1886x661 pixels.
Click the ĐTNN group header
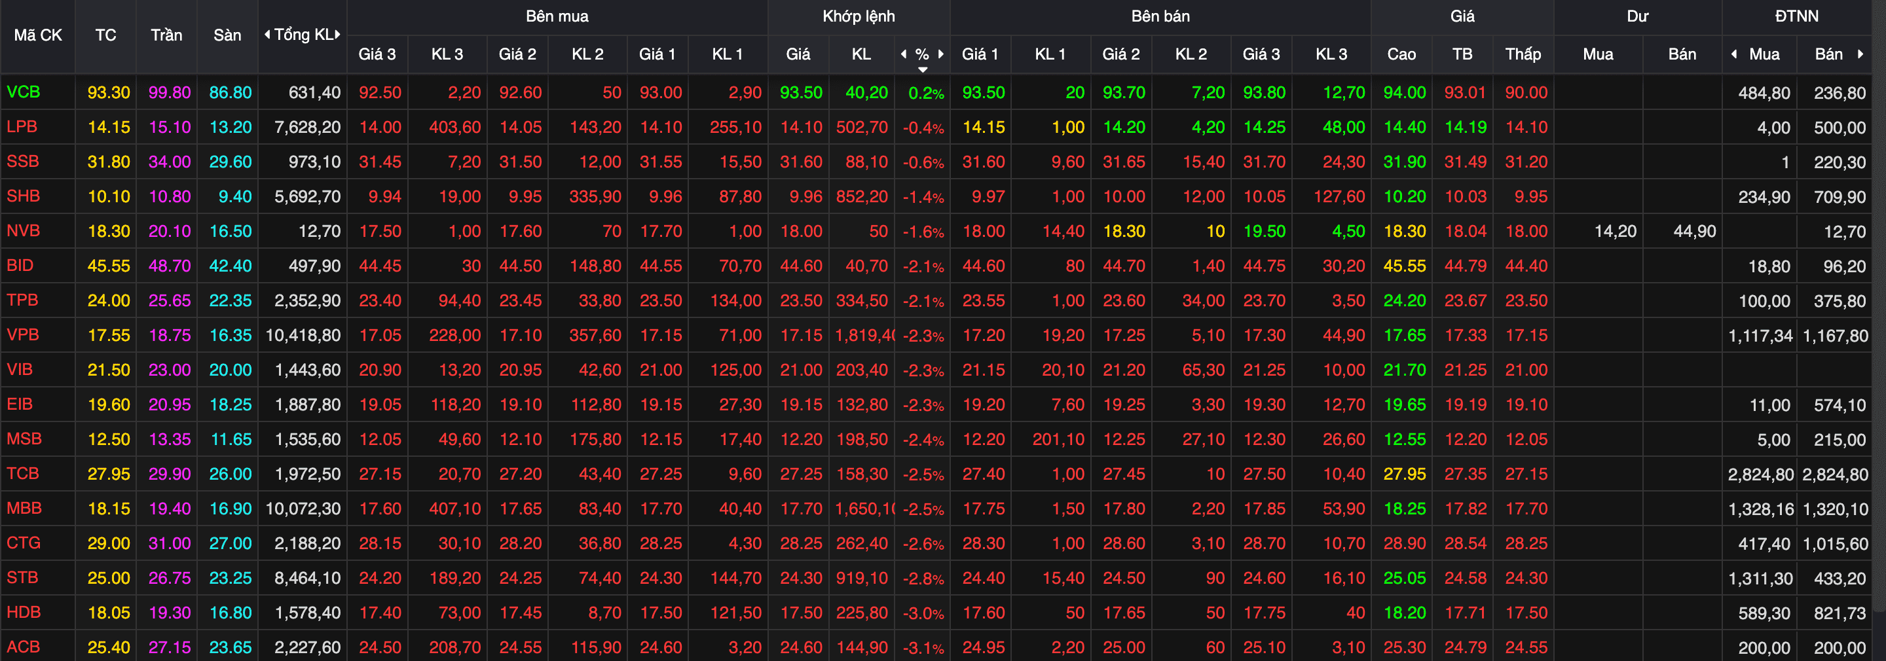tap(1797, 16)
